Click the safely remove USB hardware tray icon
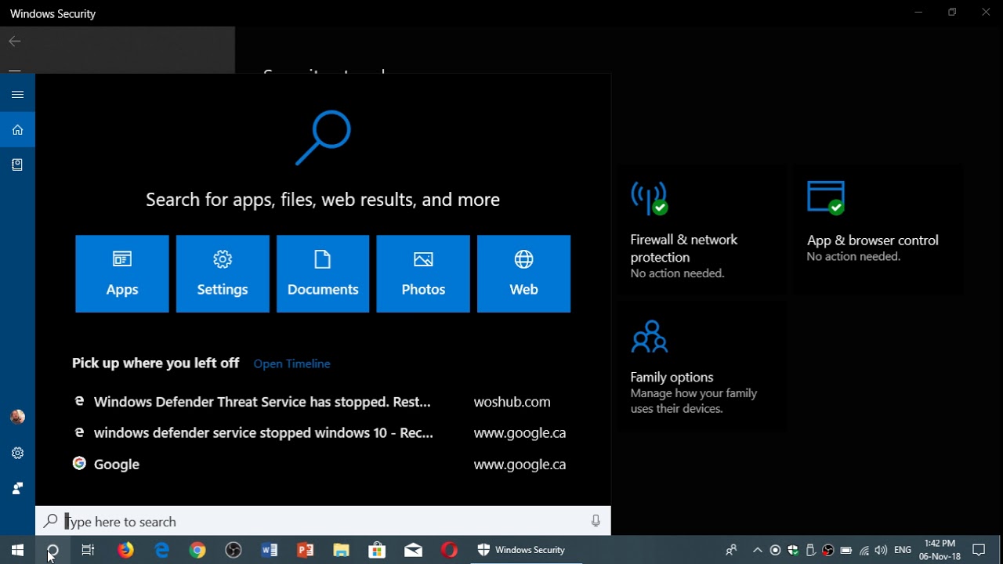Viewport: 1003px width, 564px height. pyautogui.click(x=811, y=550)
